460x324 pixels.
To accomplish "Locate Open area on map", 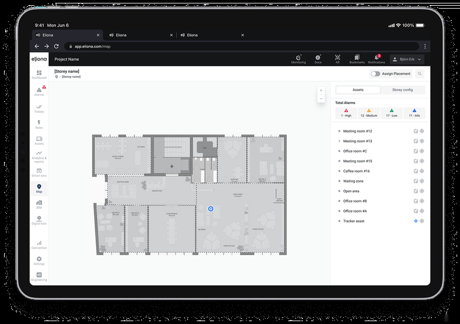I will pyautogui.click(x=422, y=191).
